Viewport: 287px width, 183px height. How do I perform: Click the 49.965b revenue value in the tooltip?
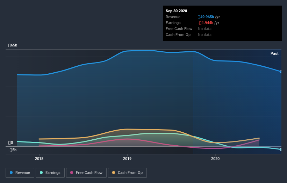(x=206, y=17)
